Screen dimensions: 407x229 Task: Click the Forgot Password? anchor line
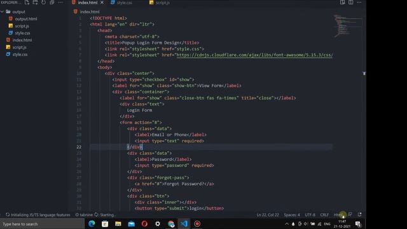[174, 184]
